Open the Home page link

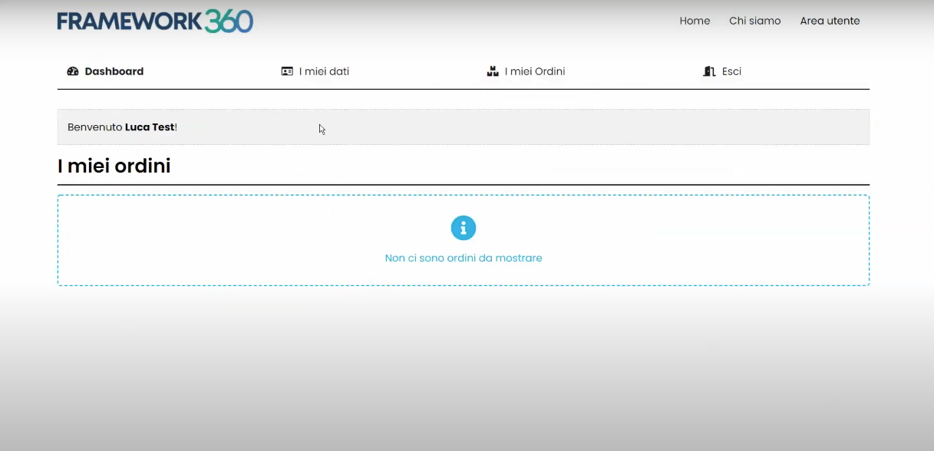(x=695, y=21)
